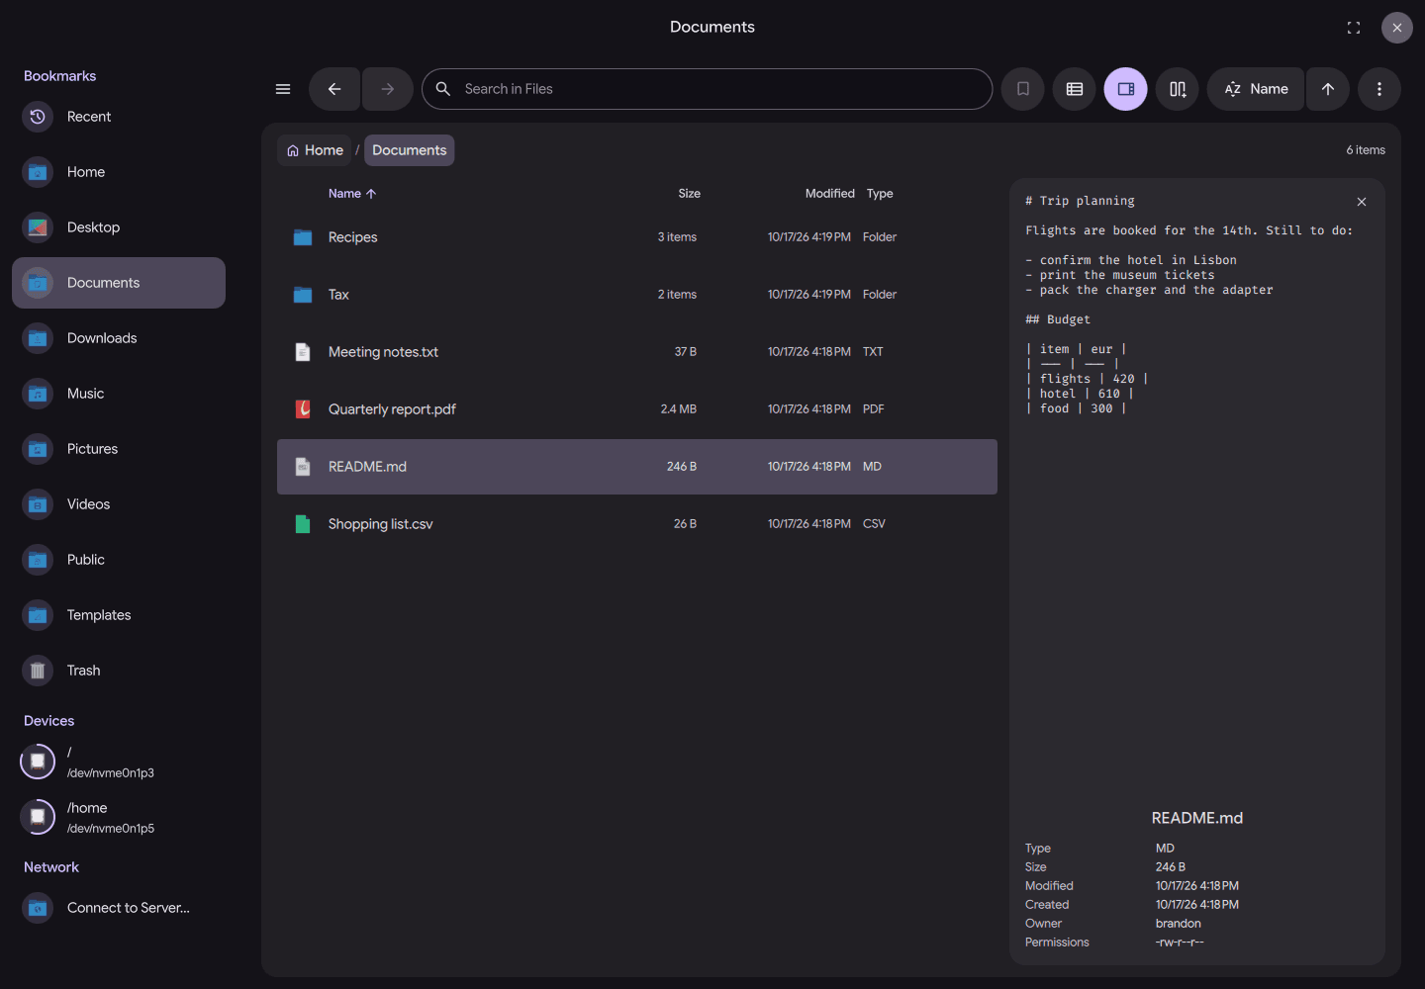Open Recent in the sidebar
This screenshot has height=989, width=1425.
coord(119,117)
